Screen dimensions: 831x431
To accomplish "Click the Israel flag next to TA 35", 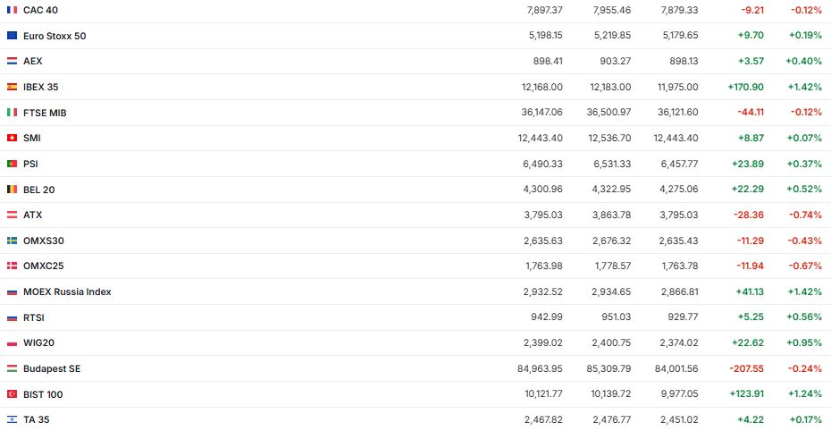I will (x=12, y=419).
